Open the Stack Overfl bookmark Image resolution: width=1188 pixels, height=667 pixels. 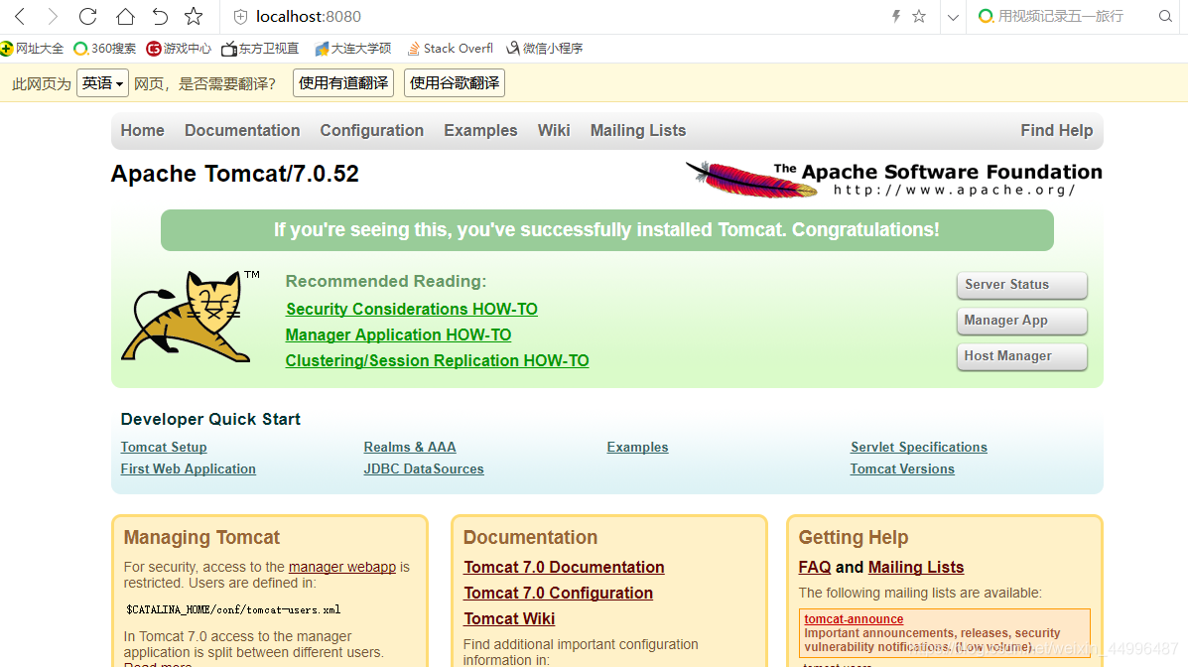pos(450,49)
